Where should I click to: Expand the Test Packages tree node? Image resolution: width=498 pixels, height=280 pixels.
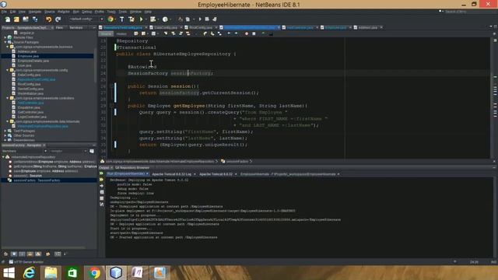tap(5, 131)
